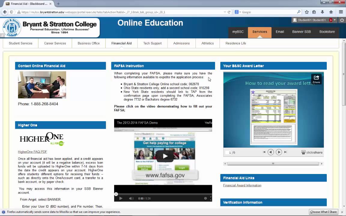Open the Email tab

(x=280, y=32)
